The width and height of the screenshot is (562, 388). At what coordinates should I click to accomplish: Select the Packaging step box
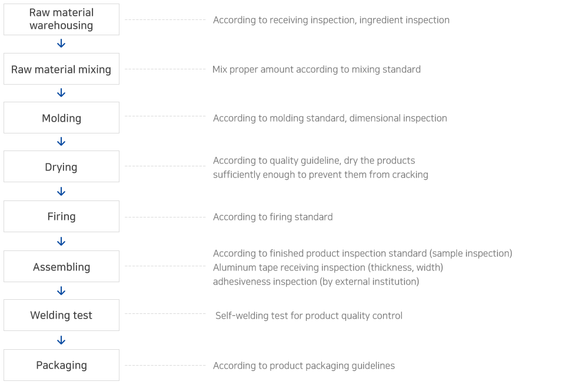(62, 365)
